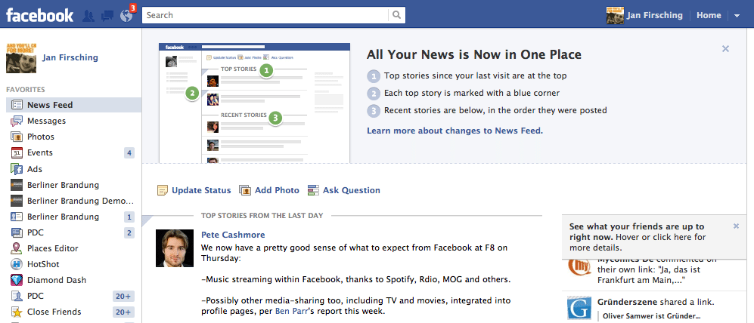Click the news feed tutorial preview image
Image resolution: width=754 pixels, height=323 pixels.
254,103
